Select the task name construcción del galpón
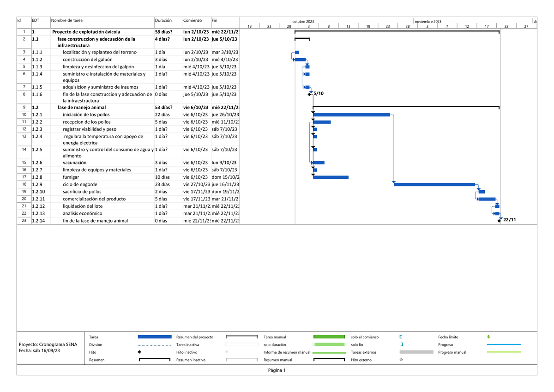554x392 pixels. coord(88,60)
